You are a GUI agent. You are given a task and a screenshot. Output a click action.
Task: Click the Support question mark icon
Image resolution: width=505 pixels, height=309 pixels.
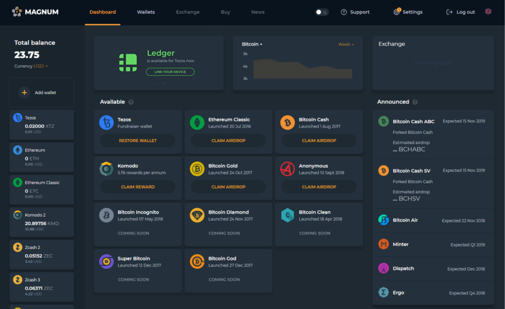point(343,12)
